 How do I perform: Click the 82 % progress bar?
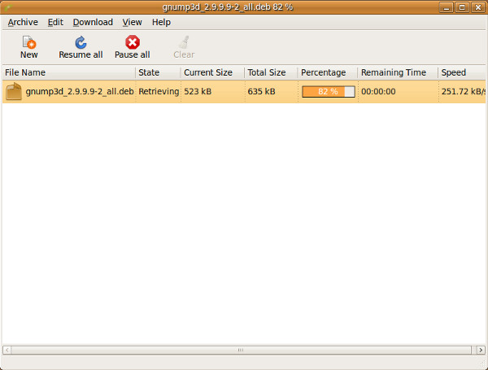pos(329,92)
